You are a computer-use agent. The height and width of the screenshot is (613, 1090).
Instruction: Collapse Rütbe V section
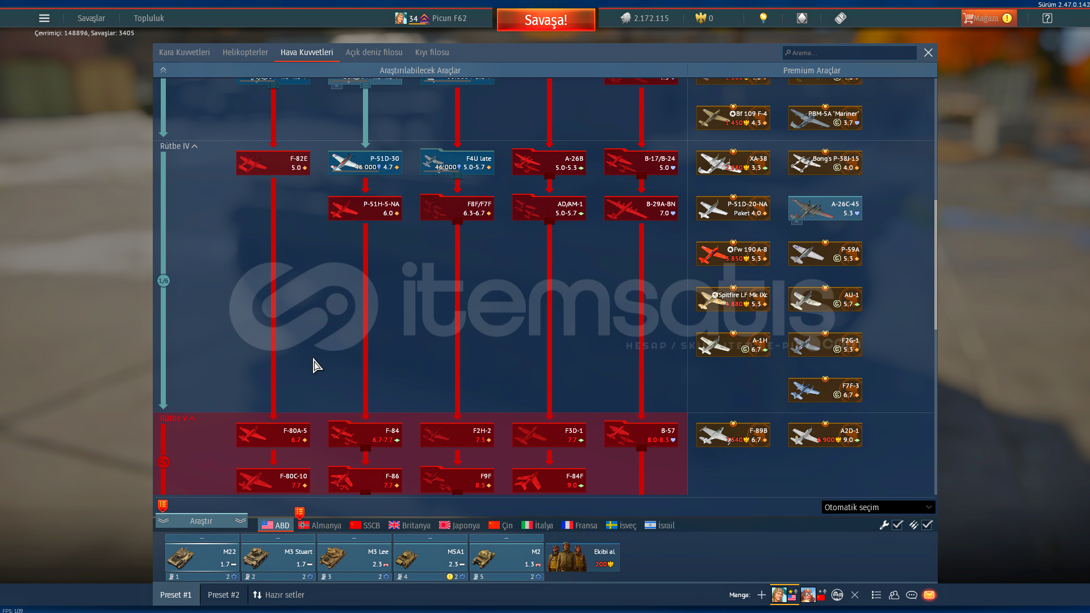[x=178, y=418]
